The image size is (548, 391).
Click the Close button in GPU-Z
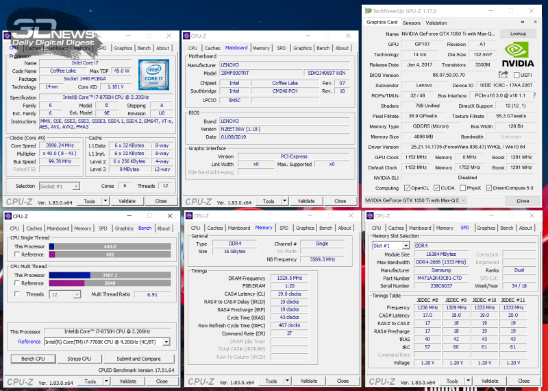pyautogui.click(x=523, y=200)
